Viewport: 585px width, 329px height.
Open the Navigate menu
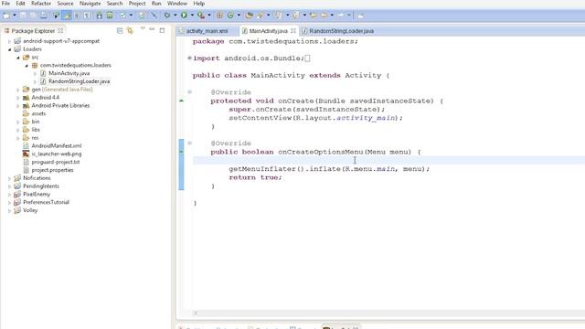90,4
